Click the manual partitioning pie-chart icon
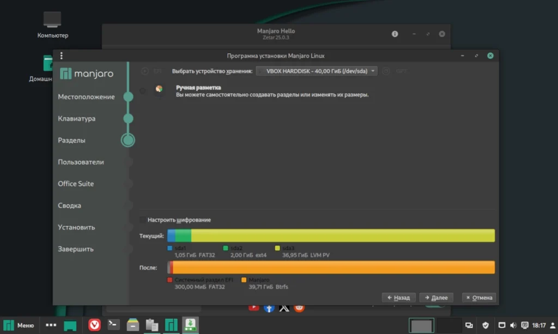The height and width of the screenshot is (334, 558). [159, 89]
